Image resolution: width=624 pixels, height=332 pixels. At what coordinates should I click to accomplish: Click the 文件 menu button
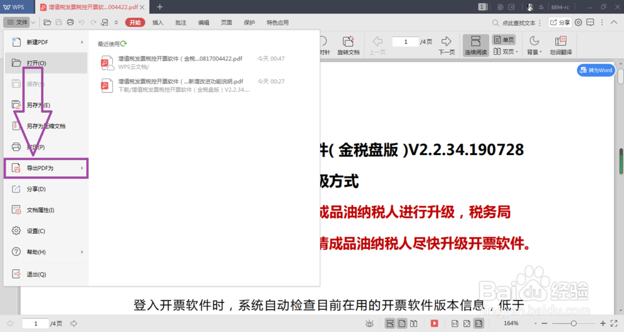[17, 22]
